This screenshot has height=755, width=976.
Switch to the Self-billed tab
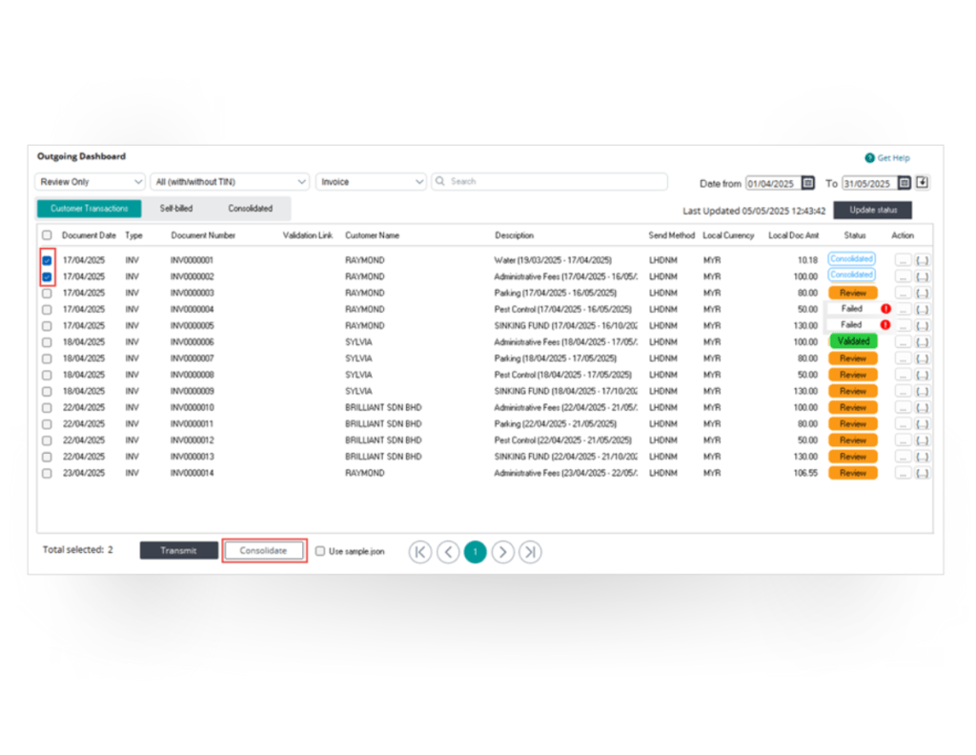point(176,209)
